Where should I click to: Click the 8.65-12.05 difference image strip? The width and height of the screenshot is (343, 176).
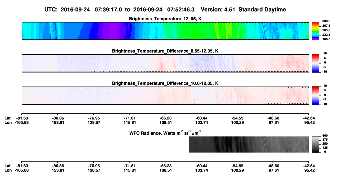pos(165,63)
